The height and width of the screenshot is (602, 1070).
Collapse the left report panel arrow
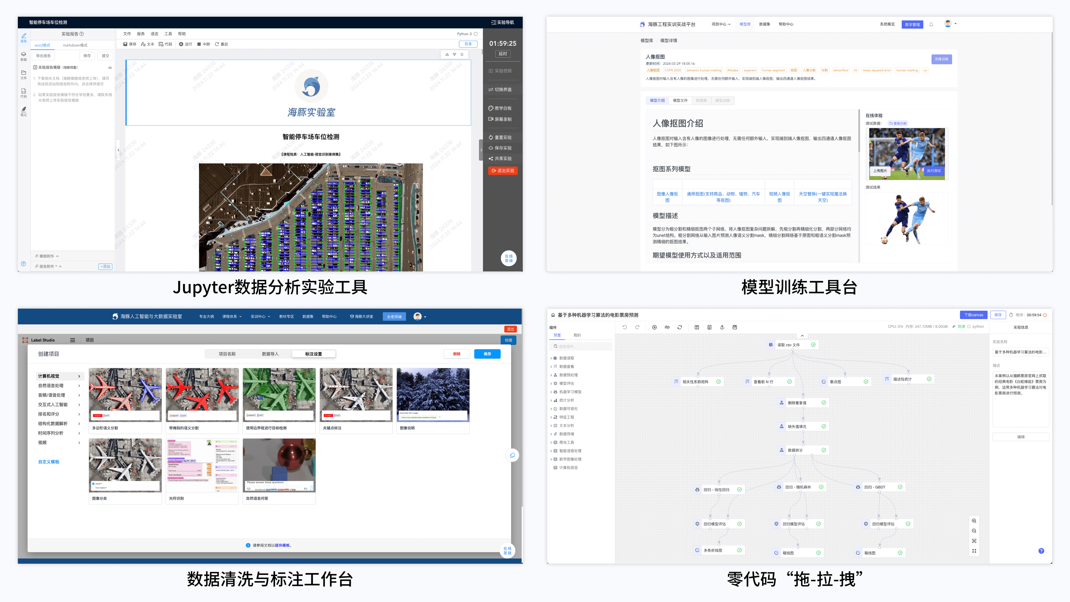click(x=118, y=150)
